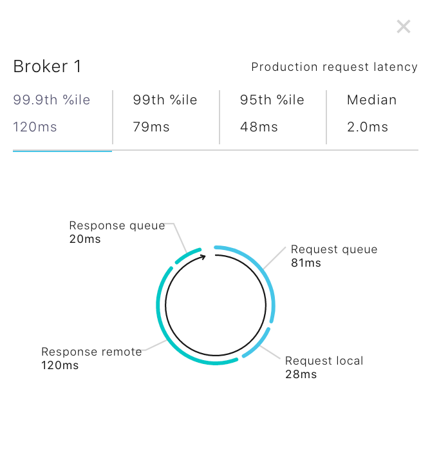Select the 99.9th %ile tab
430x469 pixels.
tap(52, 113)
